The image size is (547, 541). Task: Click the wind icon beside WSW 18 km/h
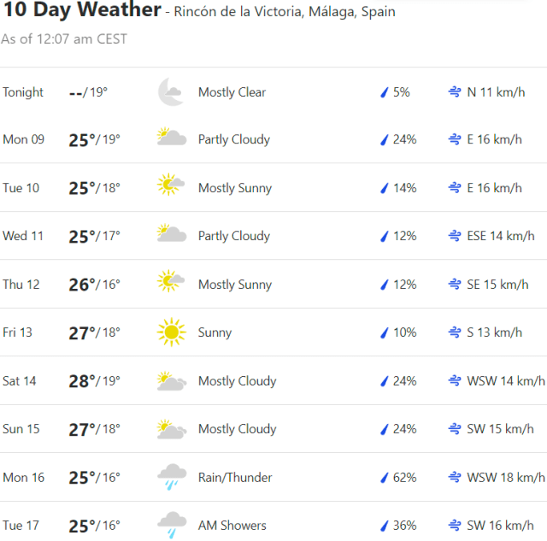coord(456,478)
